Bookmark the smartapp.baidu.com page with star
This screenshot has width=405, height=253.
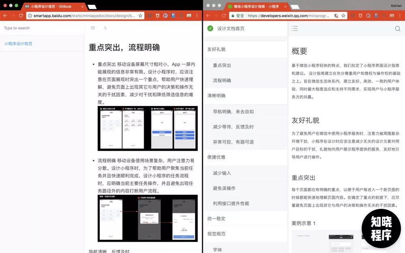tap(141, 15)
